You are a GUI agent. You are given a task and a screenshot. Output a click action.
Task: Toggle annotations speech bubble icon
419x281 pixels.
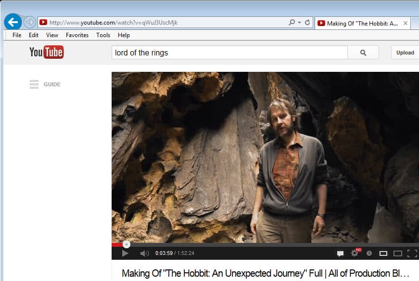(x=340, y=254)
